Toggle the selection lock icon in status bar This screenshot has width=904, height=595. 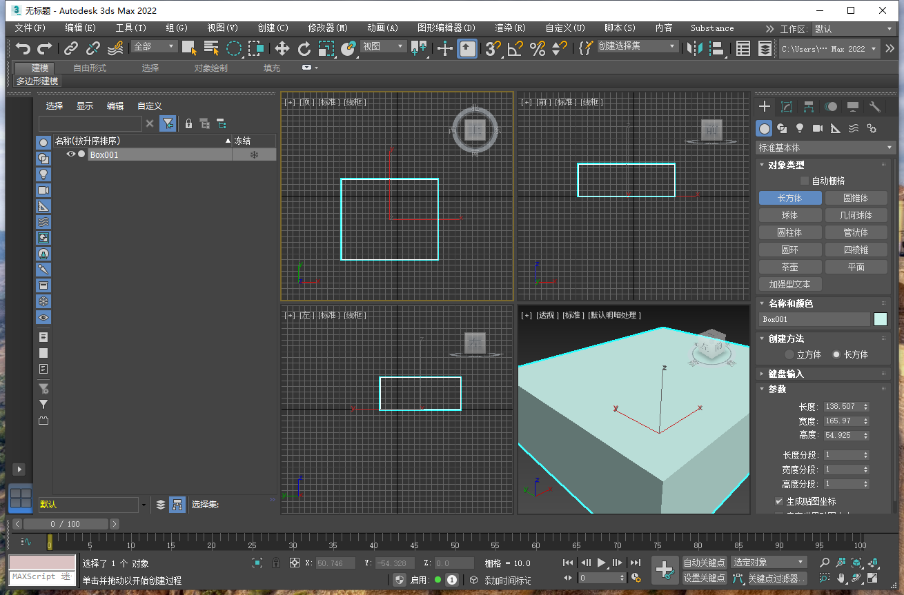(x=276, y=563)
